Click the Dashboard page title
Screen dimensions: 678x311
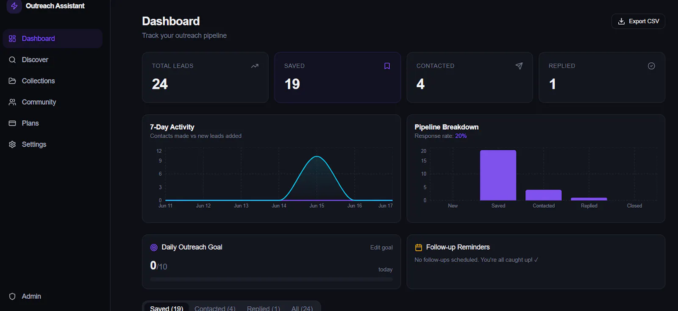(x=171, y=21)
